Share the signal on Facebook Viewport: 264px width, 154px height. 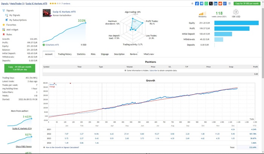pyautogui.click(x=197, y=3)
